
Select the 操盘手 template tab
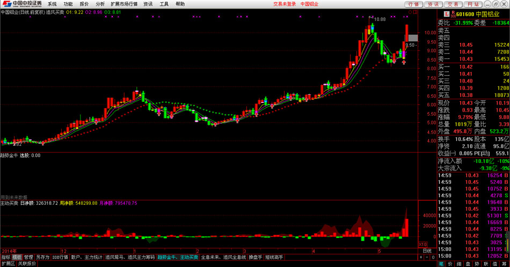point(256,257)
